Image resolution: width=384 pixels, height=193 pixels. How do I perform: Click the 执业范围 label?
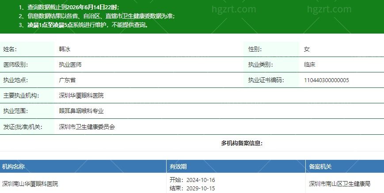coord(15,111)
